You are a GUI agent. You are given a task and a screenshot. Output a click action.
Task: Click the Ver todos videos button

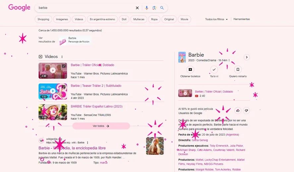[x=101, y=126]
